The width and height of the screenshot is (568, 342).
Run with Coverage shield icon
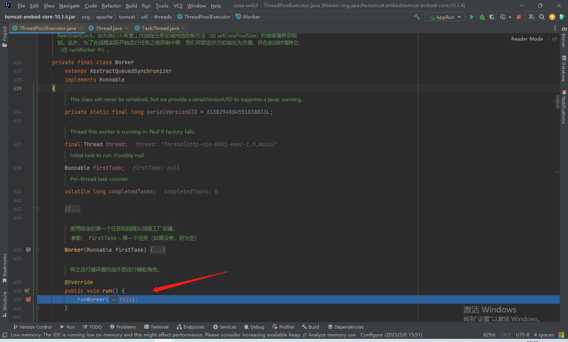tap(492, 17)
